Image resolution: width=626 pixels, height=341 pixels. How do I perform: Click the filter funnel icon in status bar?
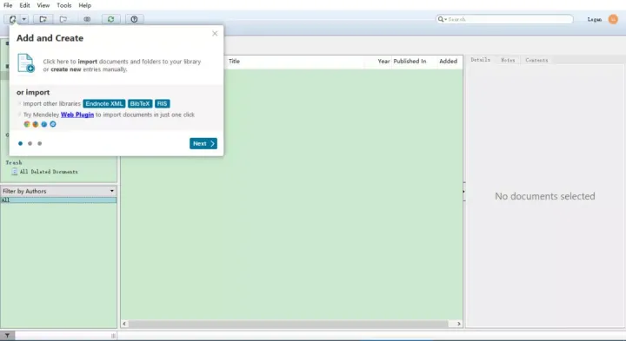[7, 336]
